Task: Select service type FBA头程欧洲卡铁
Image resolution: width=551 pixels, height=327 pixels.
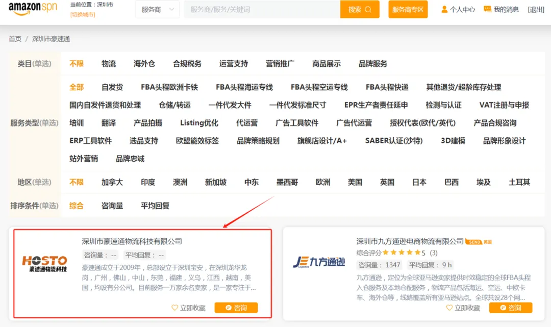Action: (x=169, y=87)
